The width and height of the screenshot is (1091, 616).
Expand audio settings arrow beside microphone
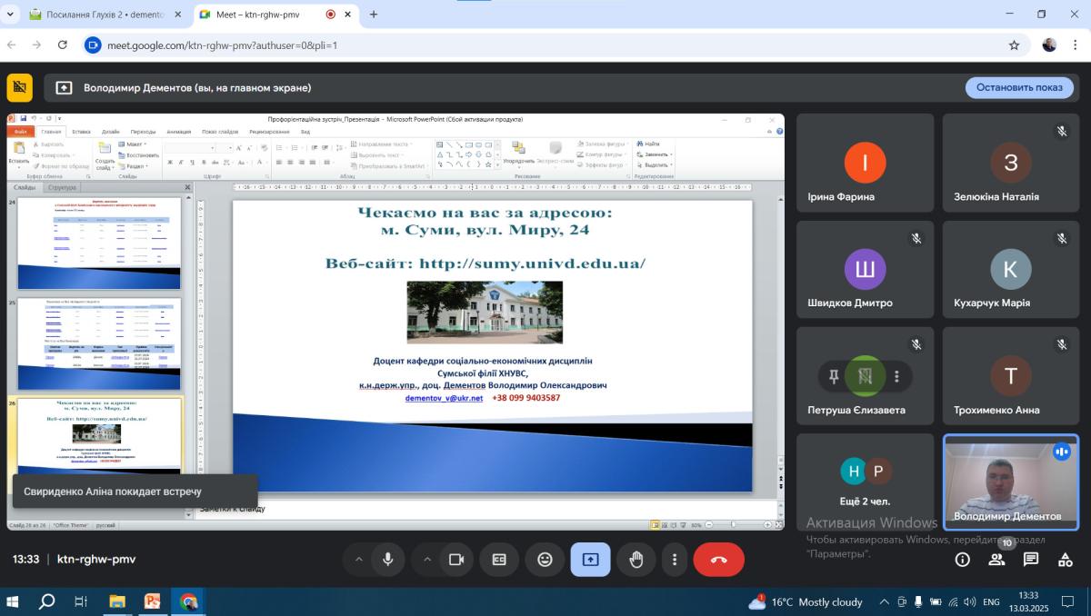pos(358,560)
